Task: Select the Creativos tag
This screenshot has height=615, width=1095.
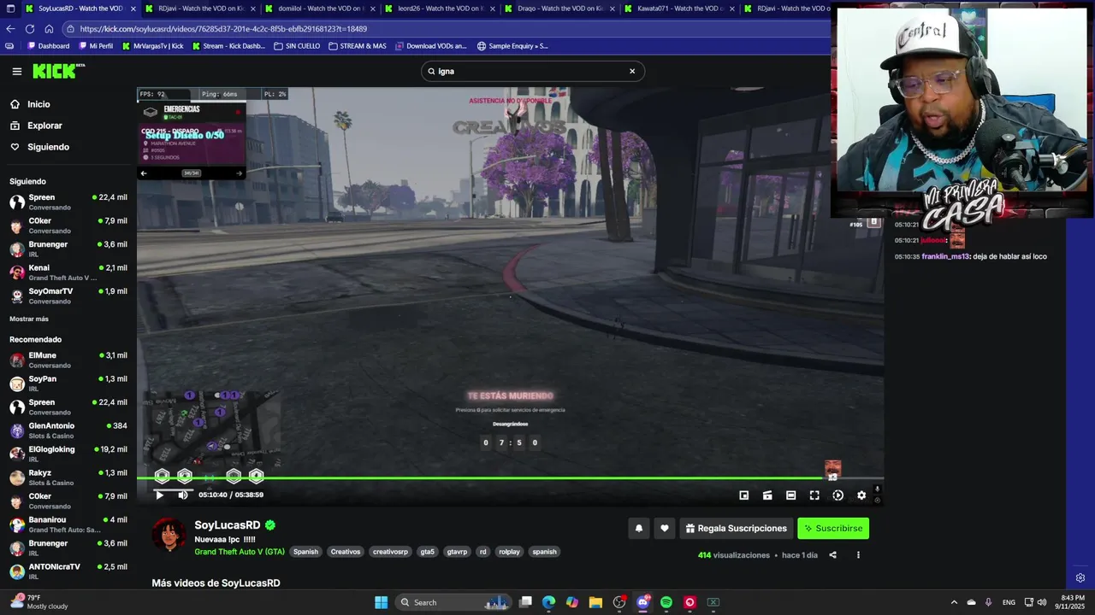Action: pos(346,552)
